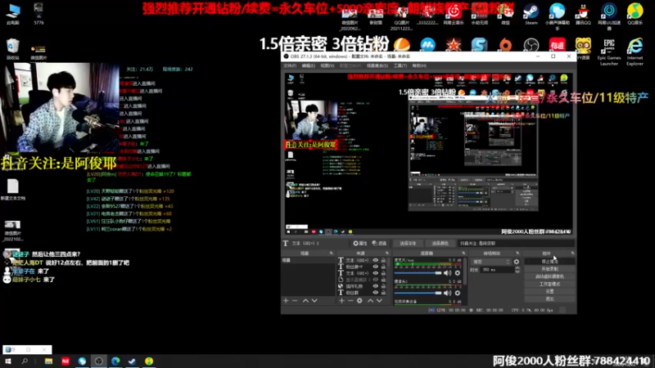Lock the first text source
This screenshot has width=655, height=368.
click(383, 260)
